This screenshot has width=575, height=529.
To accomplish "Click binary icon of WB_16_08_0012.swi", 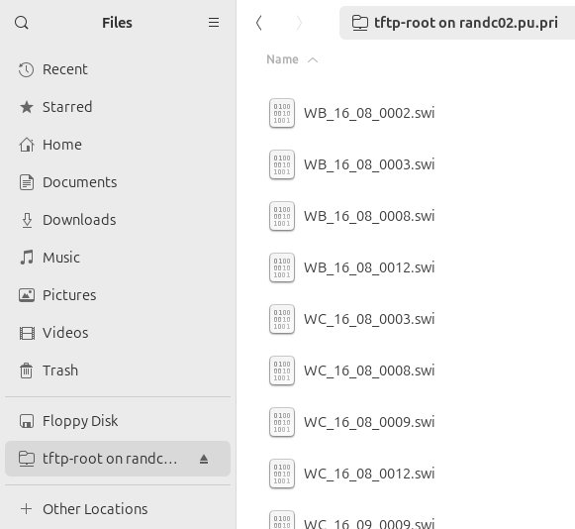I will (x=282, y=267).
